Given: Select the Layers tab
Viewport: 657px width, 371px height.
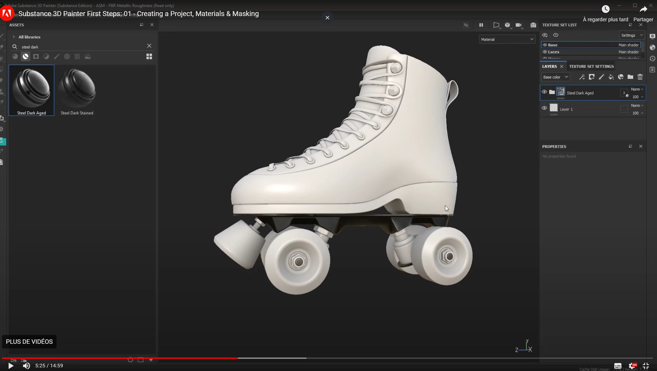Looking at the screenshot, I should click(549, 66).
